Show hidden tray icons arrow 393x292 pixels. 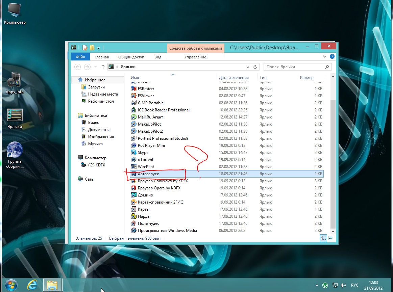(317, 285)
